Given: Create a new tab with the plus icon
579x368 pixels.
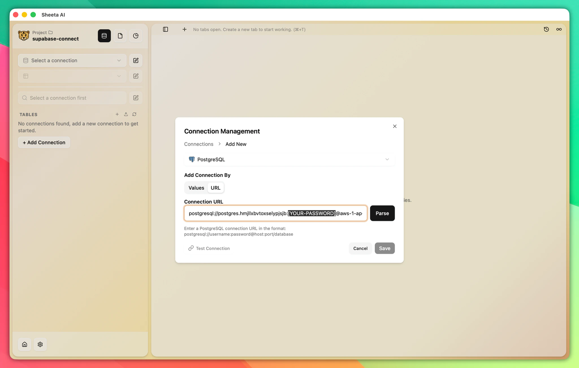Looking at the screenshot, I should click(184, 29).
